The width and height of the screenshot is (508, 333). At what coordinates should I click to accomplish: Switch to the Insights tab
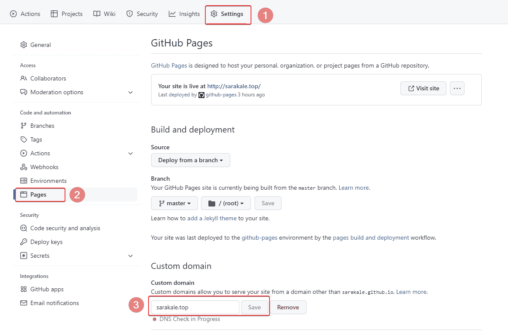point(184,14)
